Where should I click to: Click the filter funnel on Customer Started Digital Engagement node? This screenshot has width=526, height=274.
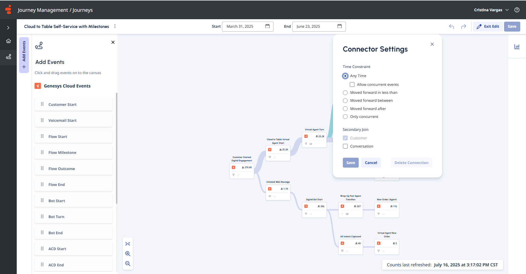[x=233, y=175]
